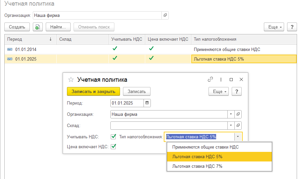This screenshot has height=179, width=301.
Task: Uncheck the Цена включает НДС checkbox
Action: 113,147
